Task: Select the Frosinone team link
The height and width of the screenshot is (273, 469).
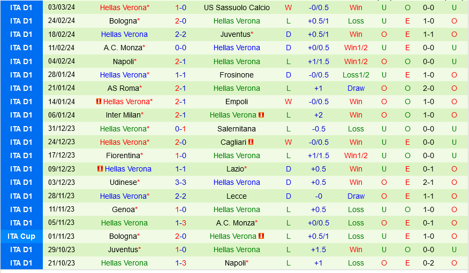Action: [x=237, y=75]
